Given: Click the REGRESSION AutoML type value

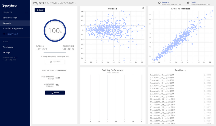Looking at the screenshot, I should [61, 70].
